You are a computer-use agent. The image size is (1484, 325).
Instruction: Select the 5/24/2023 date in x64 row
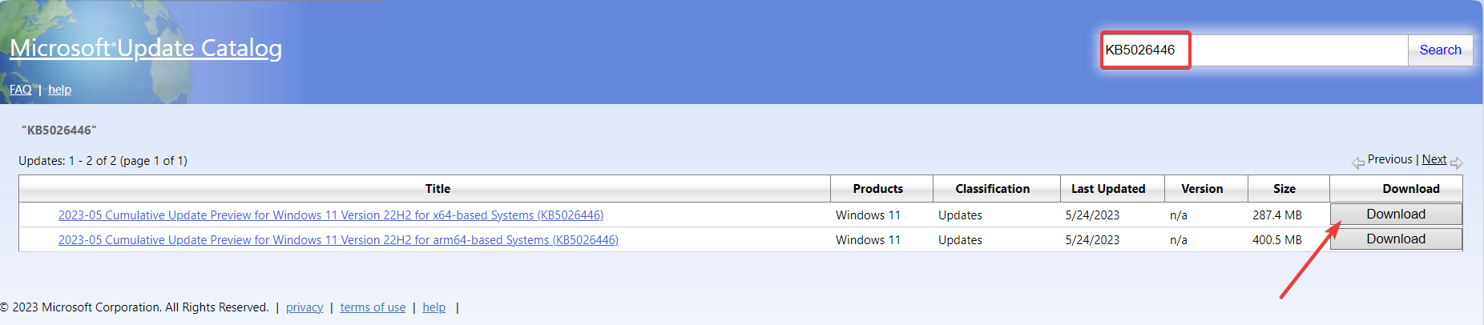point(1092,215)
